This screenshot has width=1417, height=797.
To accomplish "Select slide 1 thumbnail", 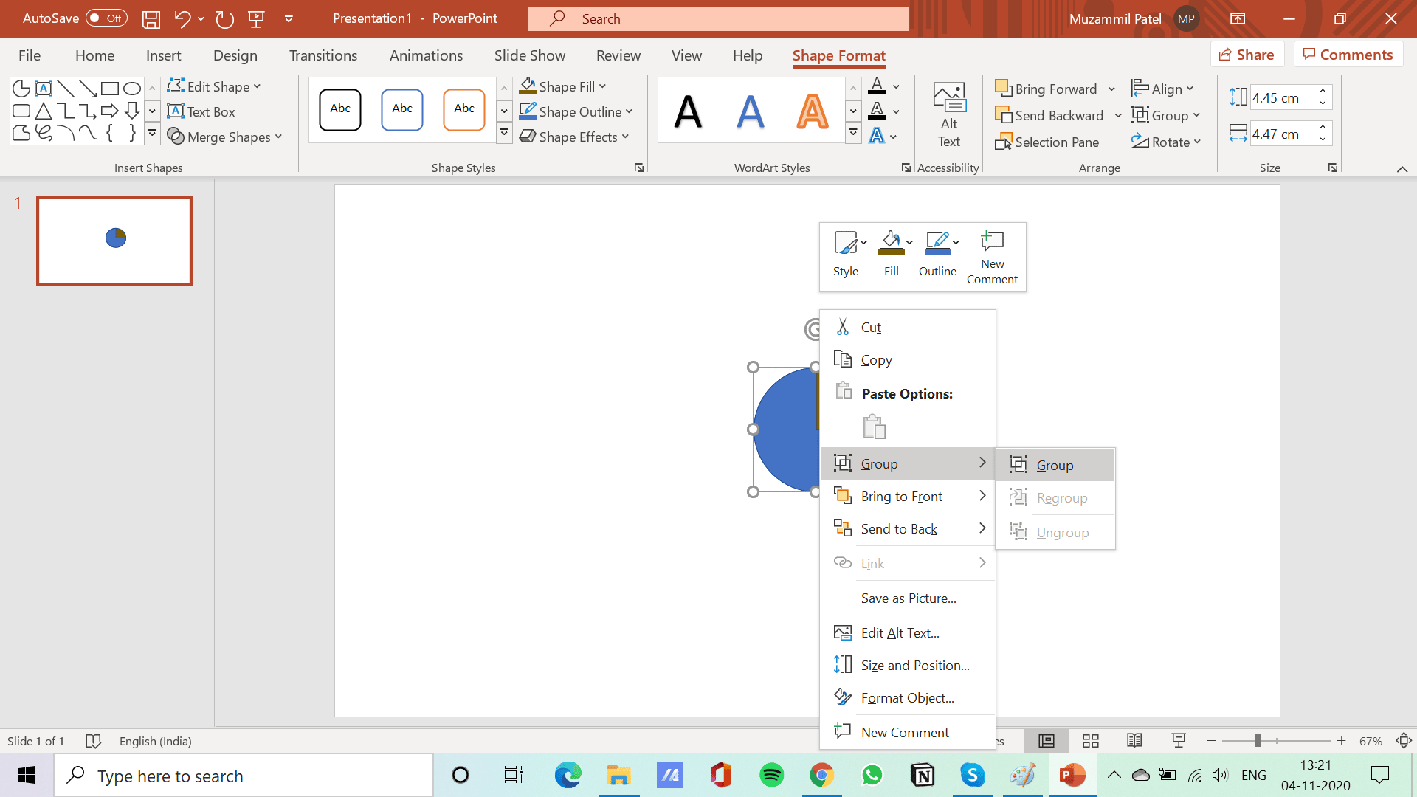I will [114, 241].
